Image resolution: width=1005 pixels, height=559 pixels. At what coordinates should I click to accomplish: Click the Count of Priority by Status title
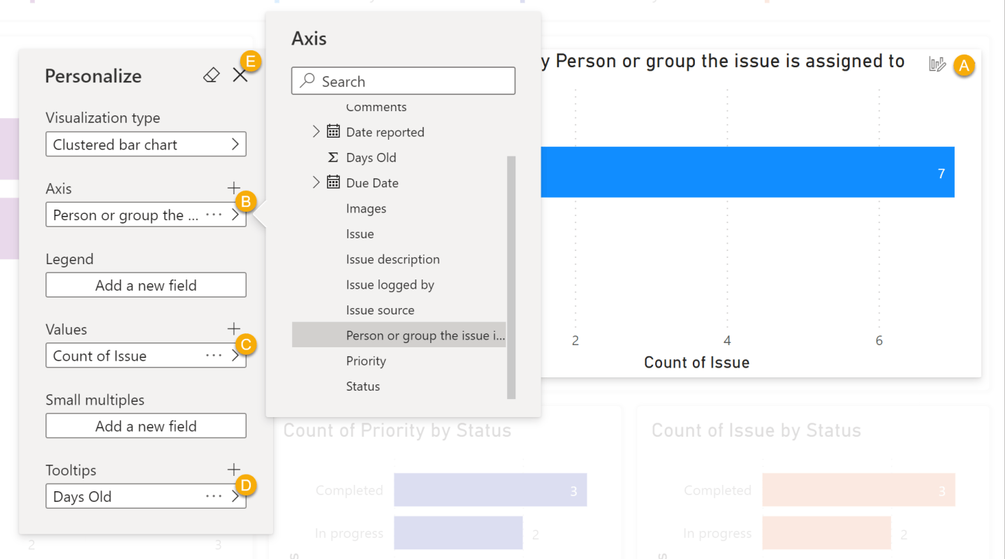(x=397, y=430)
